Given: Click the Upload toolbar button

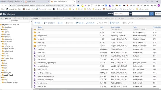Looking at the screenshot, I should click(35, 18).
